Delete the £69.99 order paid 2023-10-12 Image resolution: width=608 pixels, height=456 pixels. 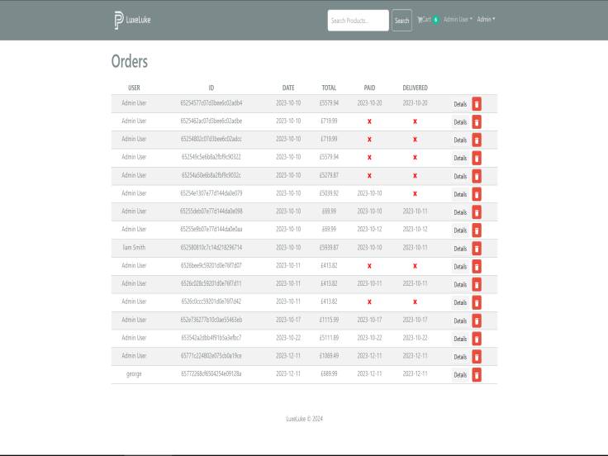477,230
